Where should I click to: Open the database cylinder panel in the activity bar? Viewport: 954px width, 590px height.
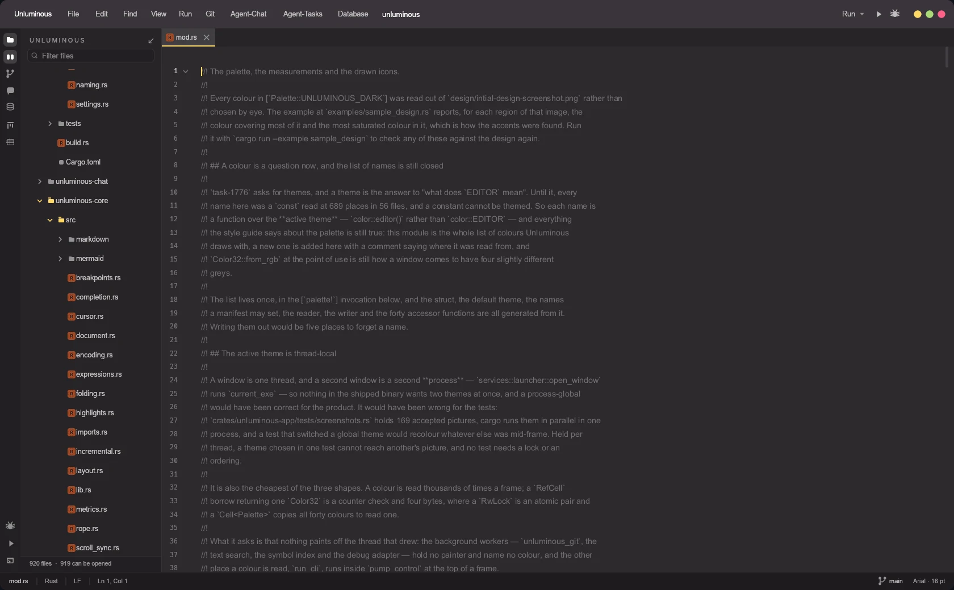click(x=10, y=107)
